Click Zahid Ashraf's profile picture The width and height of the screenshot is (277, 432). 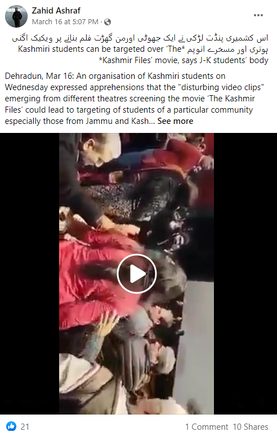tap(16, 16)
